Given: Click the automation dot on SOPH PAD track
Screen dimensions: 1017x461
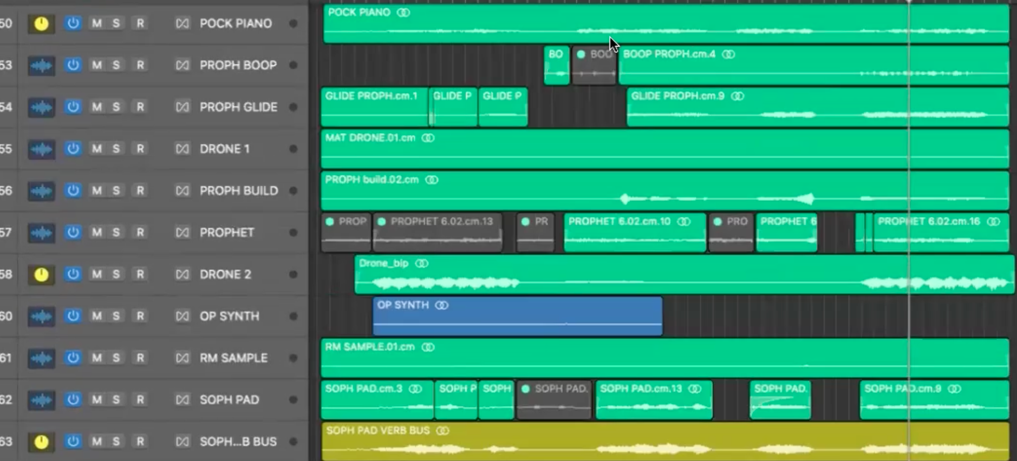Looking at the screenshot, I should coord(293,399).
